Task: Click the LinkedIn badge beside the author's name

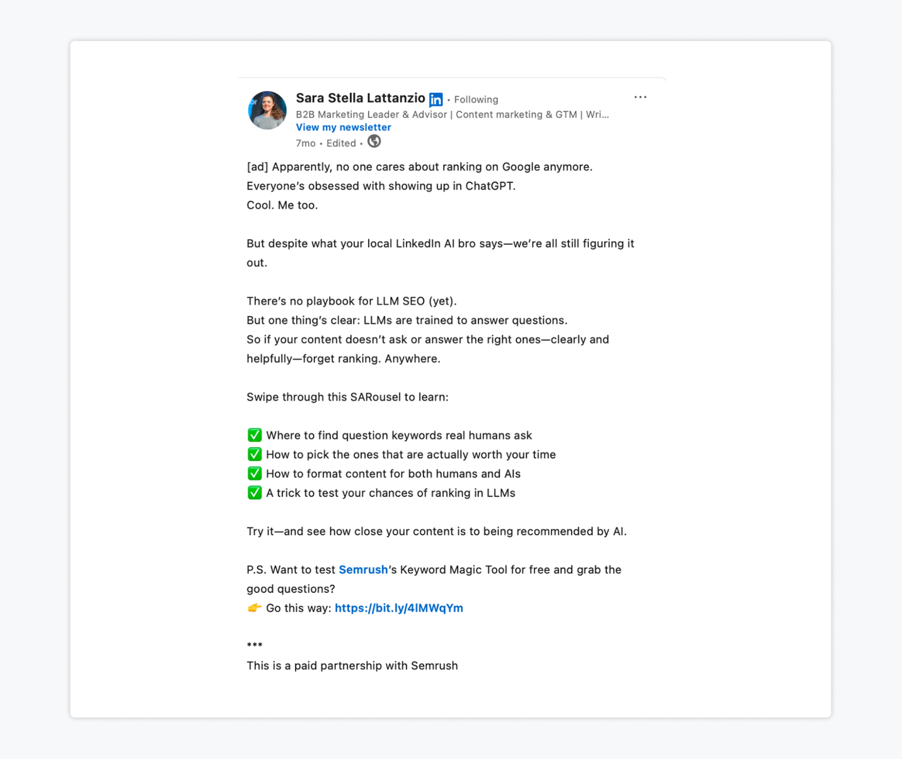Action: 435,99
